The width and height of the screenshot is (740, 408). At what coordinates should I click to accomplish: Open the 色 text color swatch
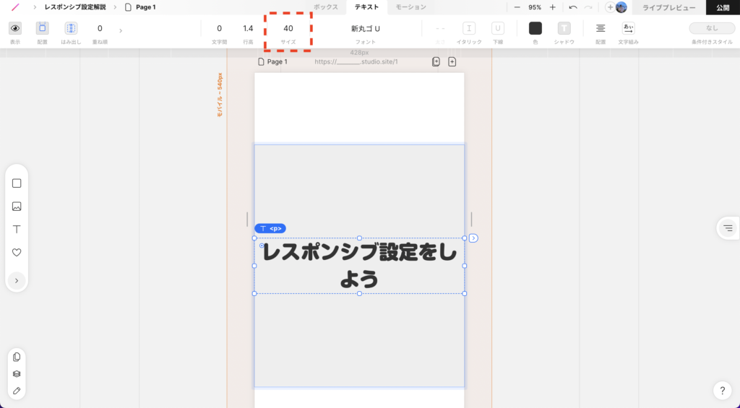pyautogui.click(x=535, y=28)
